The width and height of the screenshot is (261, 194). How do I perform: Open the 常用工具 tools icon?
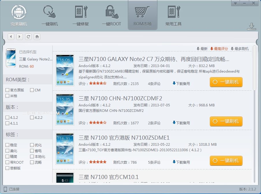coord(173,12)
